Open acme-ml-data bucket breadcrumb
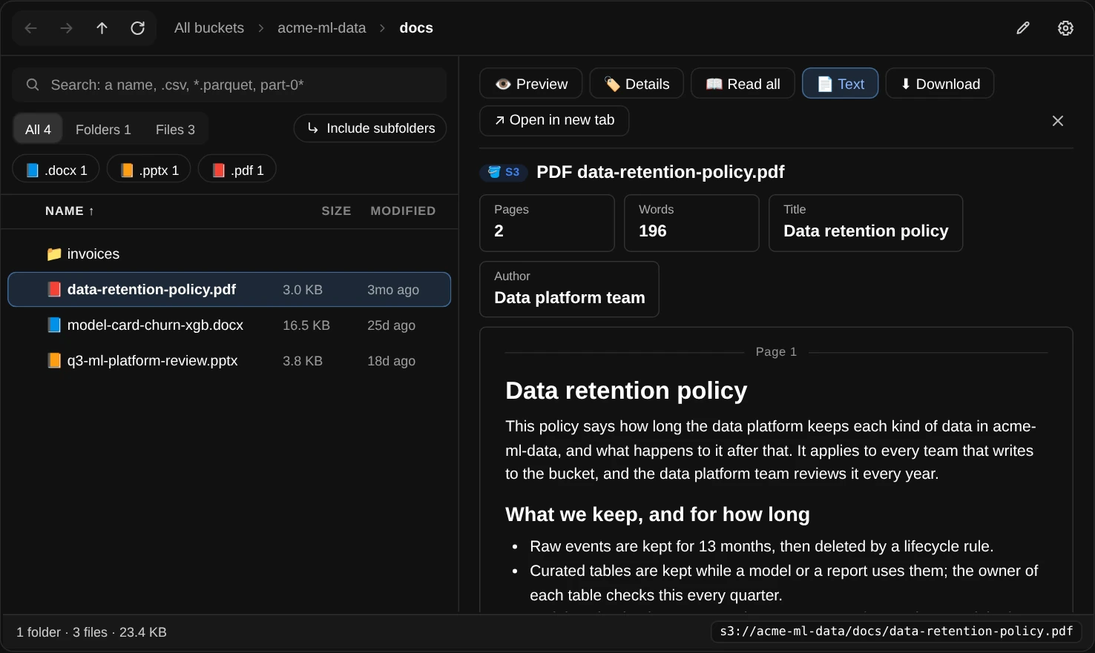 [x=322, y=28]
